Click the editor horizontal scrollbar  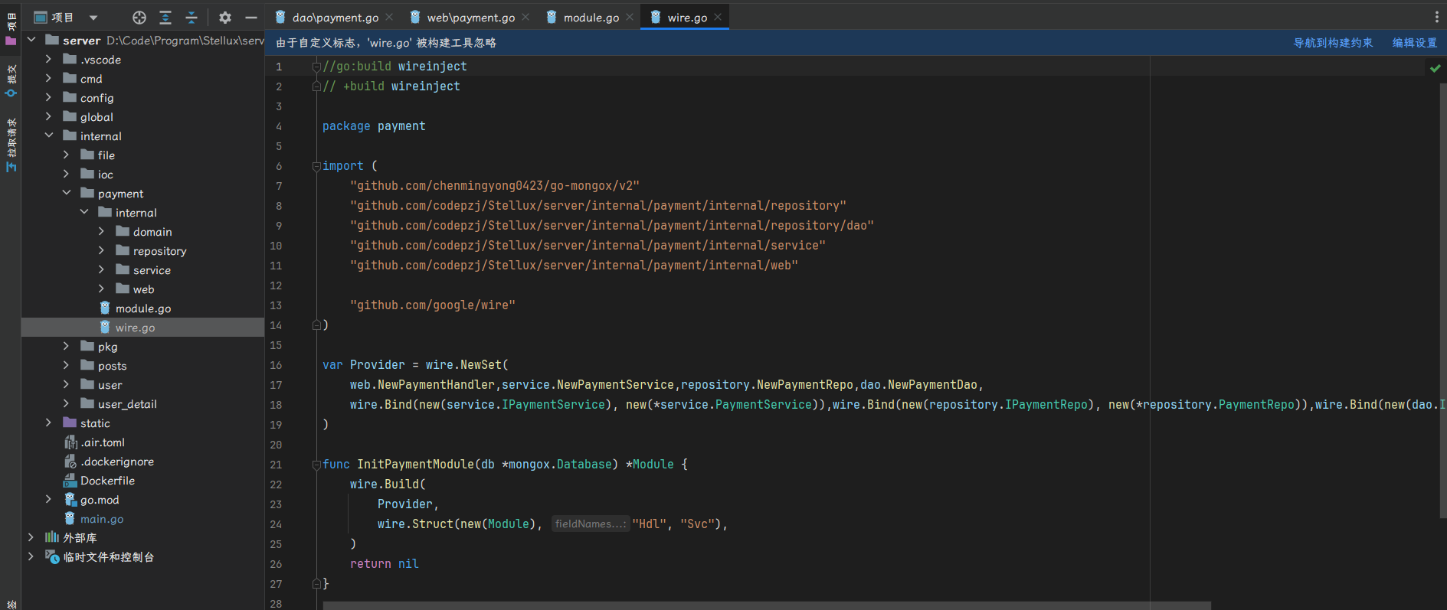click(766, 605)
